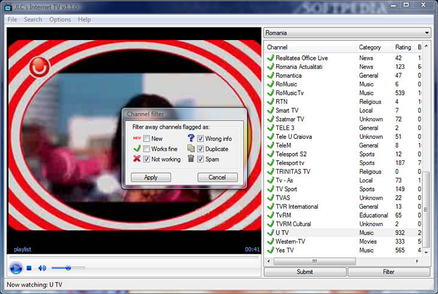438x294 pixels.
Task: Click the playback seek bar
Action: pos(134,257)
